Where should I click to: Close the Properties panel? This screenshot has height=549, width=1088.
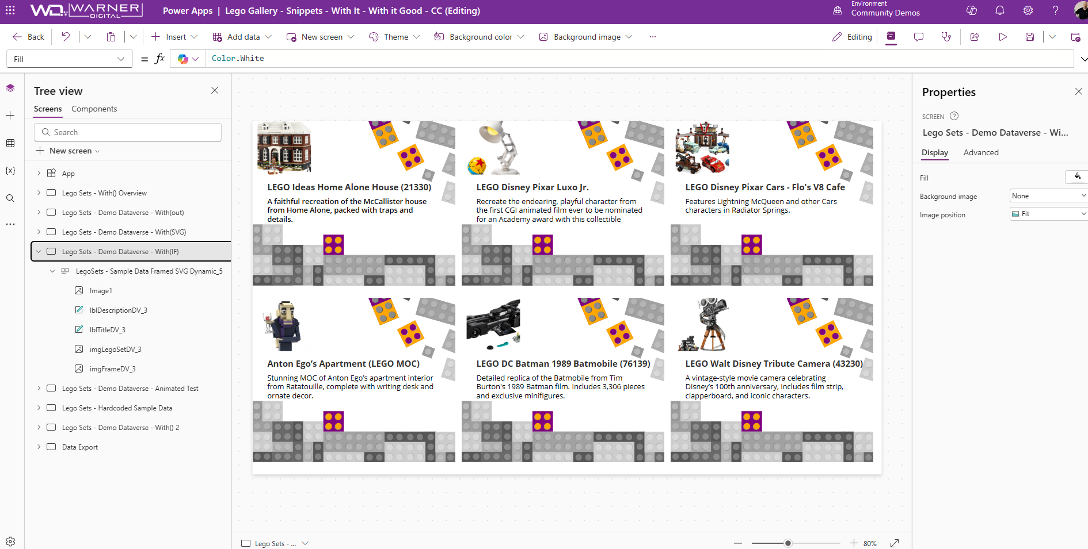pos(1079,91)
